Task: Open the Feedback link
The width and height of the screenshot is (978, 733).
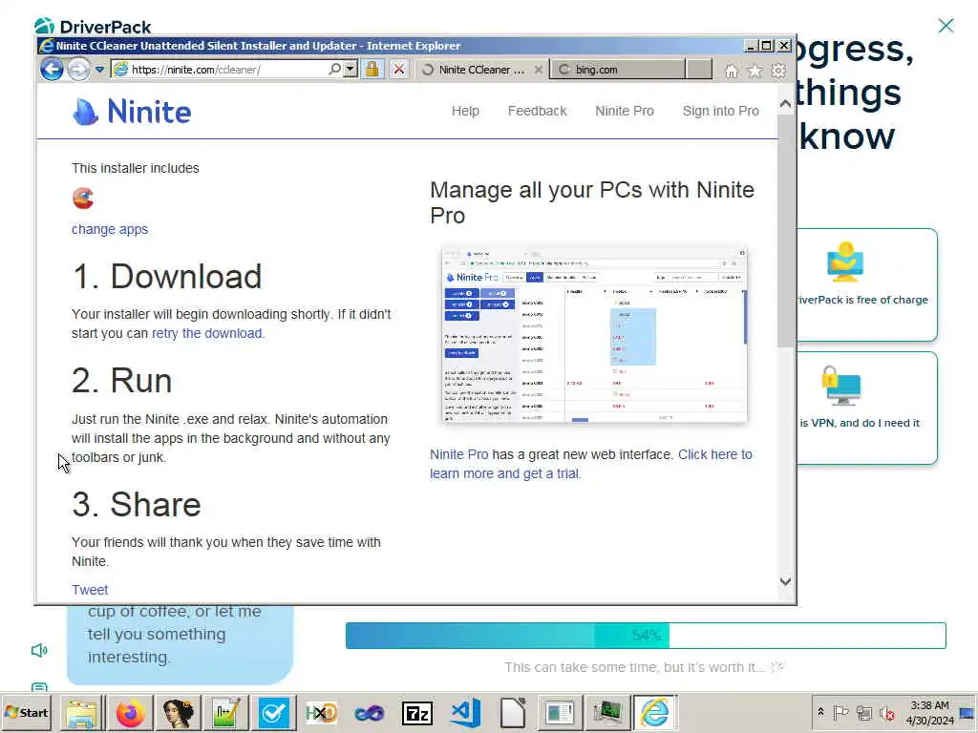Action: click(x=537, y=111)
